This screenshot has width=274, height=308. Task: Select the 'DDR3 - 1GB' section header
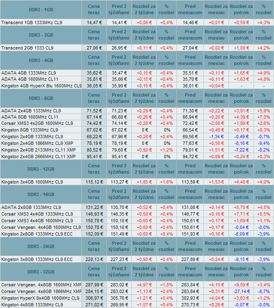(x=41, y=10)
